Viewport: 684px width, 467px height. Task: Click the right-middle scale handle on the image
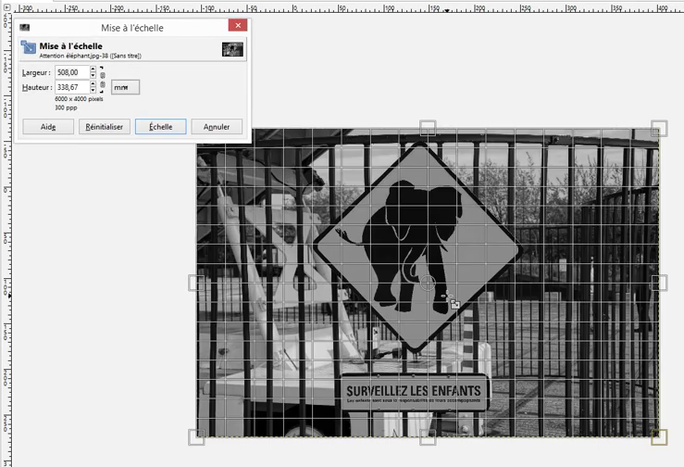pyautogui.click(x=658, y=282)
